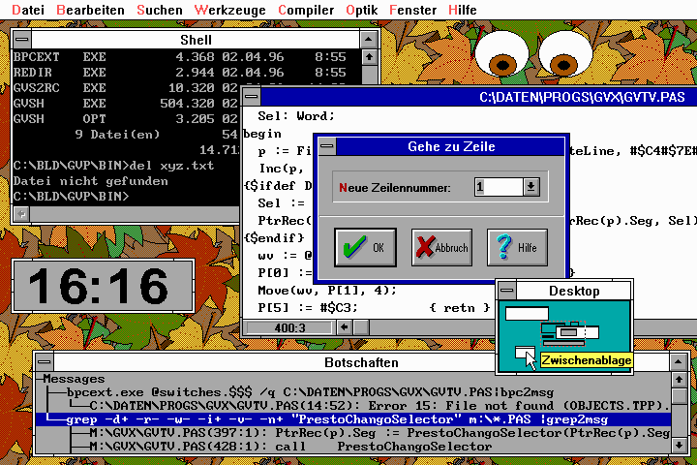Maximize the Shell window with the up arrow
The width and height of the screenshot is (697, 465).
pyautogui.click(x=371, y=40)
